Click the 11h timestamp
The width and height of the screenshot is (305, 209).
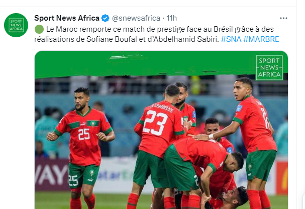point(172,18)
